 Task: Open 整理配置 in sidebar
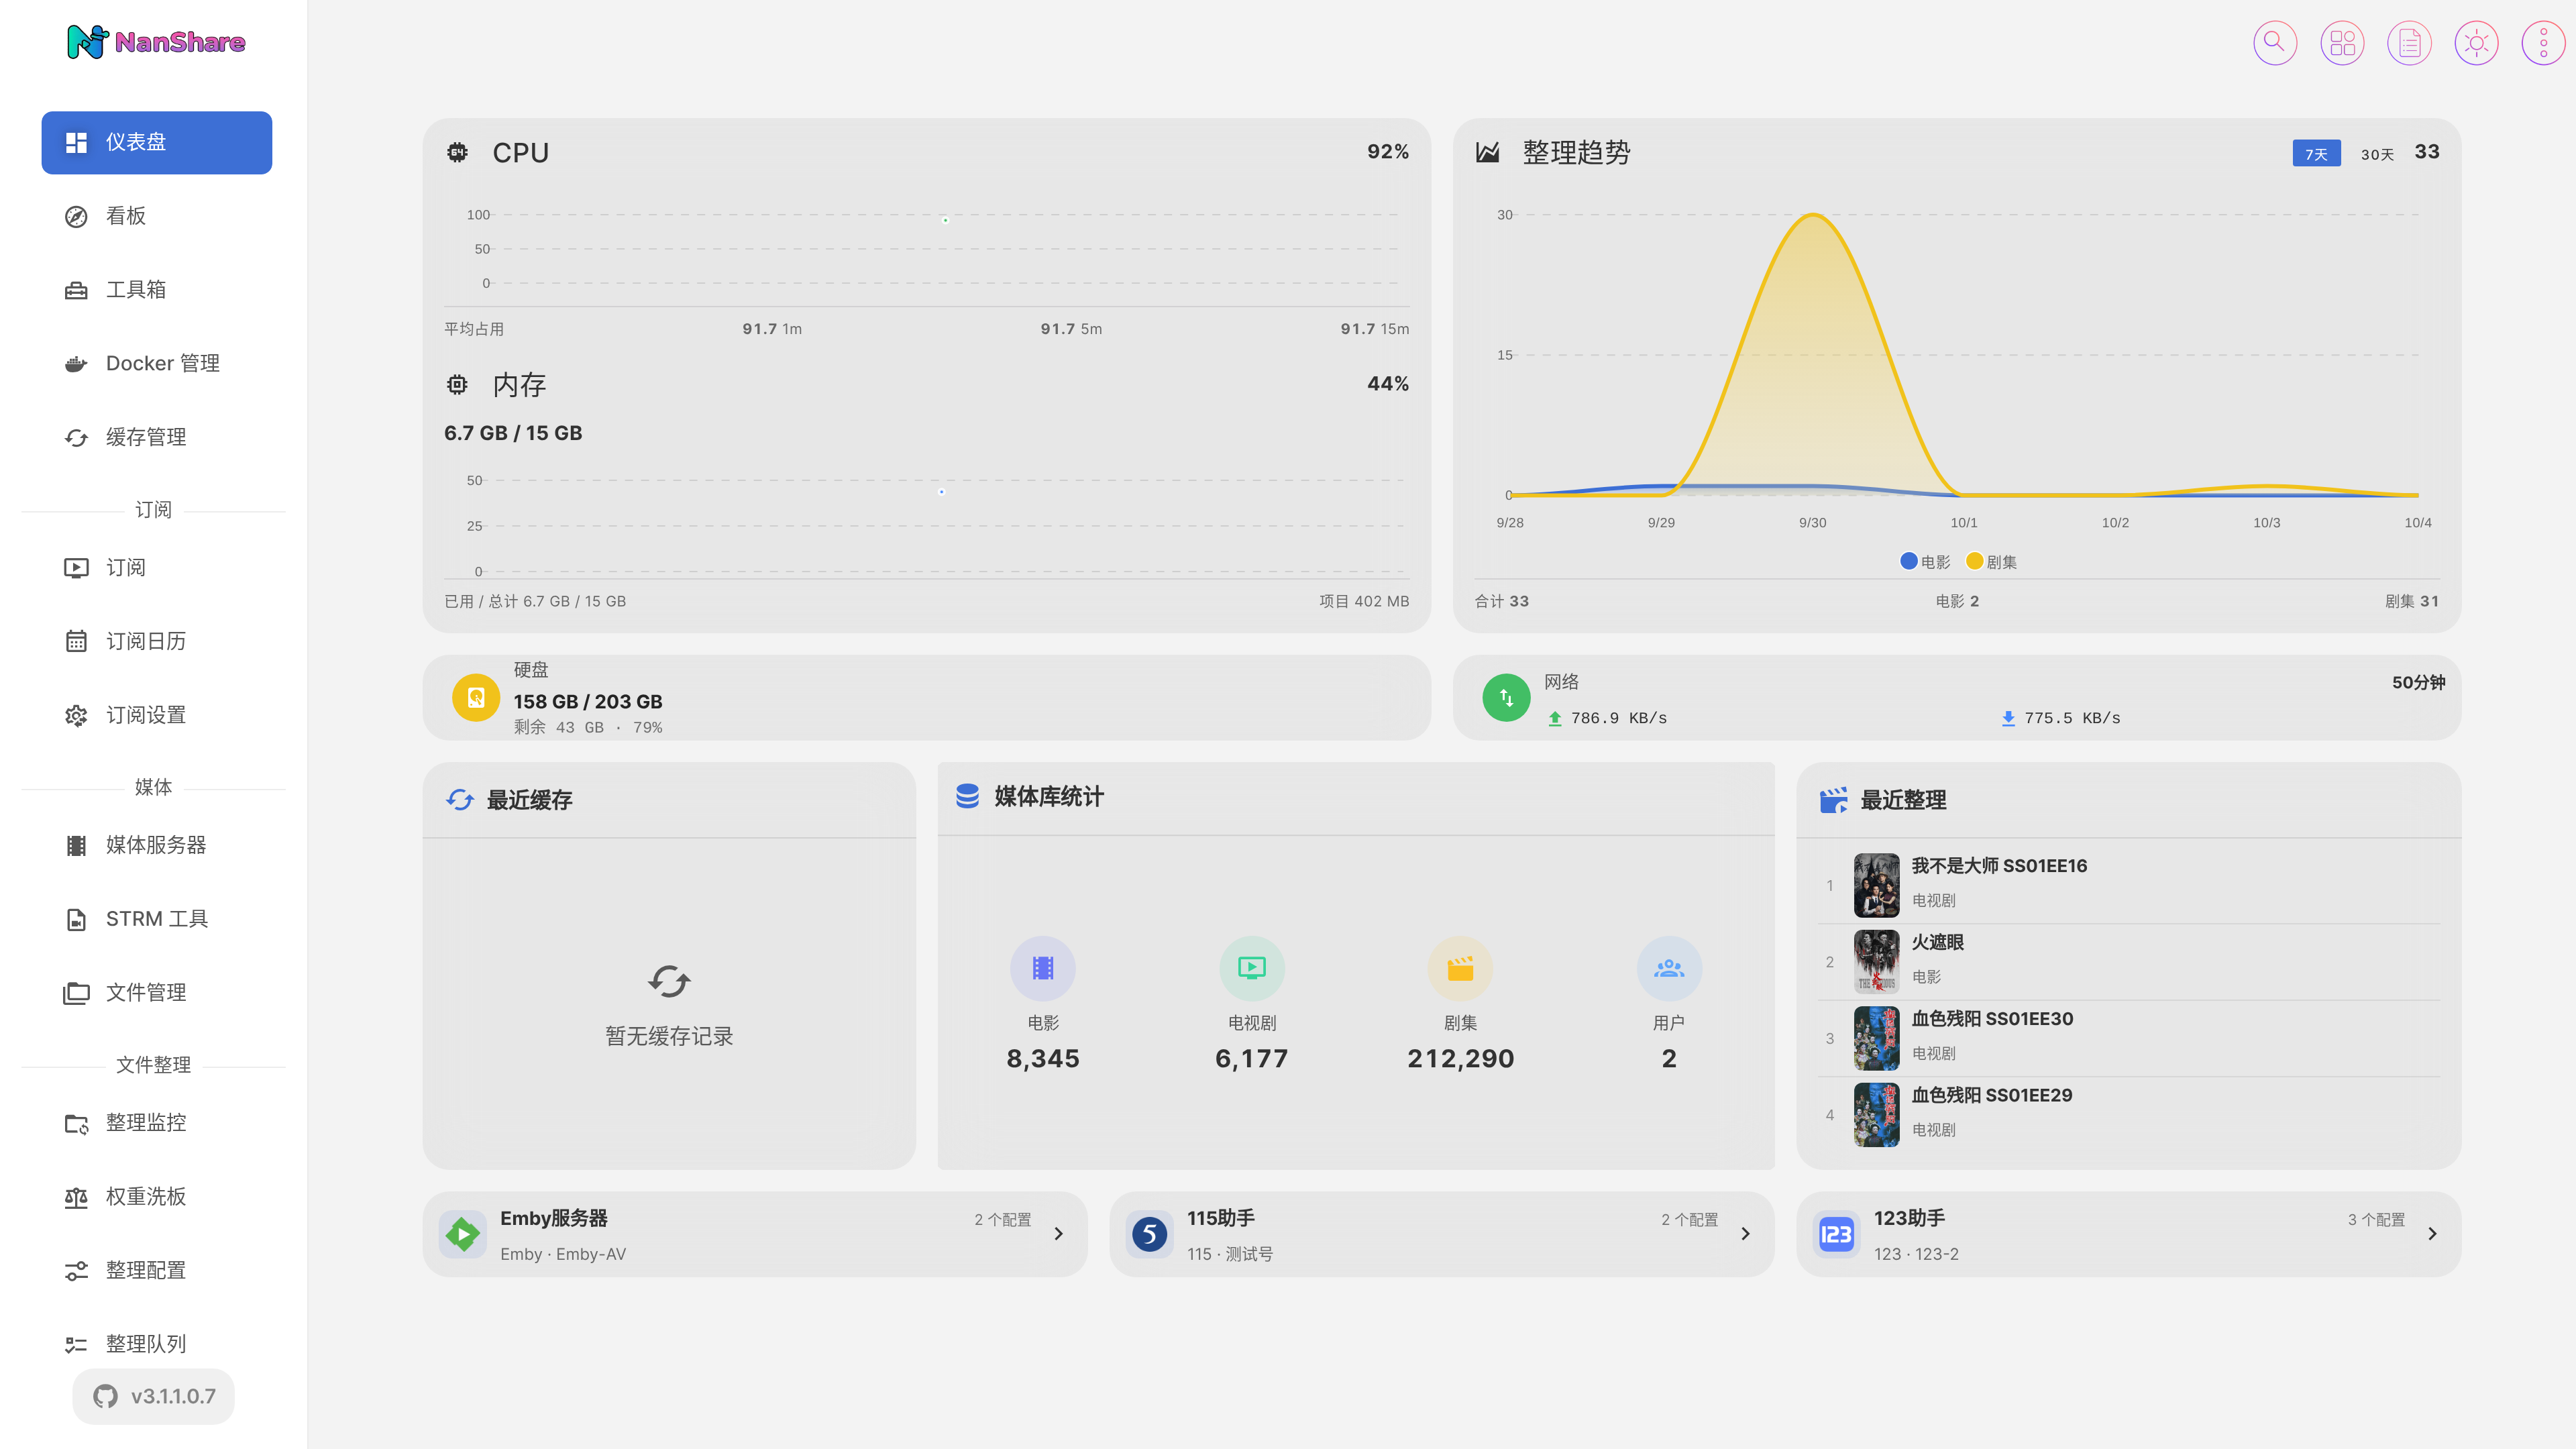[157, 1270]
